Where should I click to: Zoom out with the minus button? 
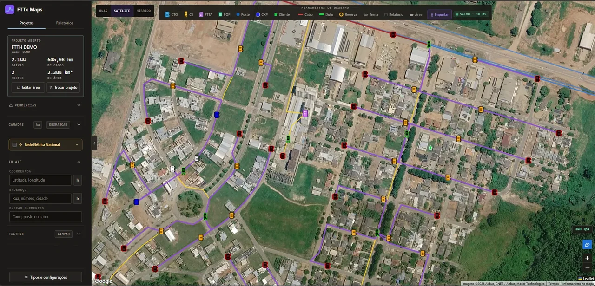click(x=587, y=267)
